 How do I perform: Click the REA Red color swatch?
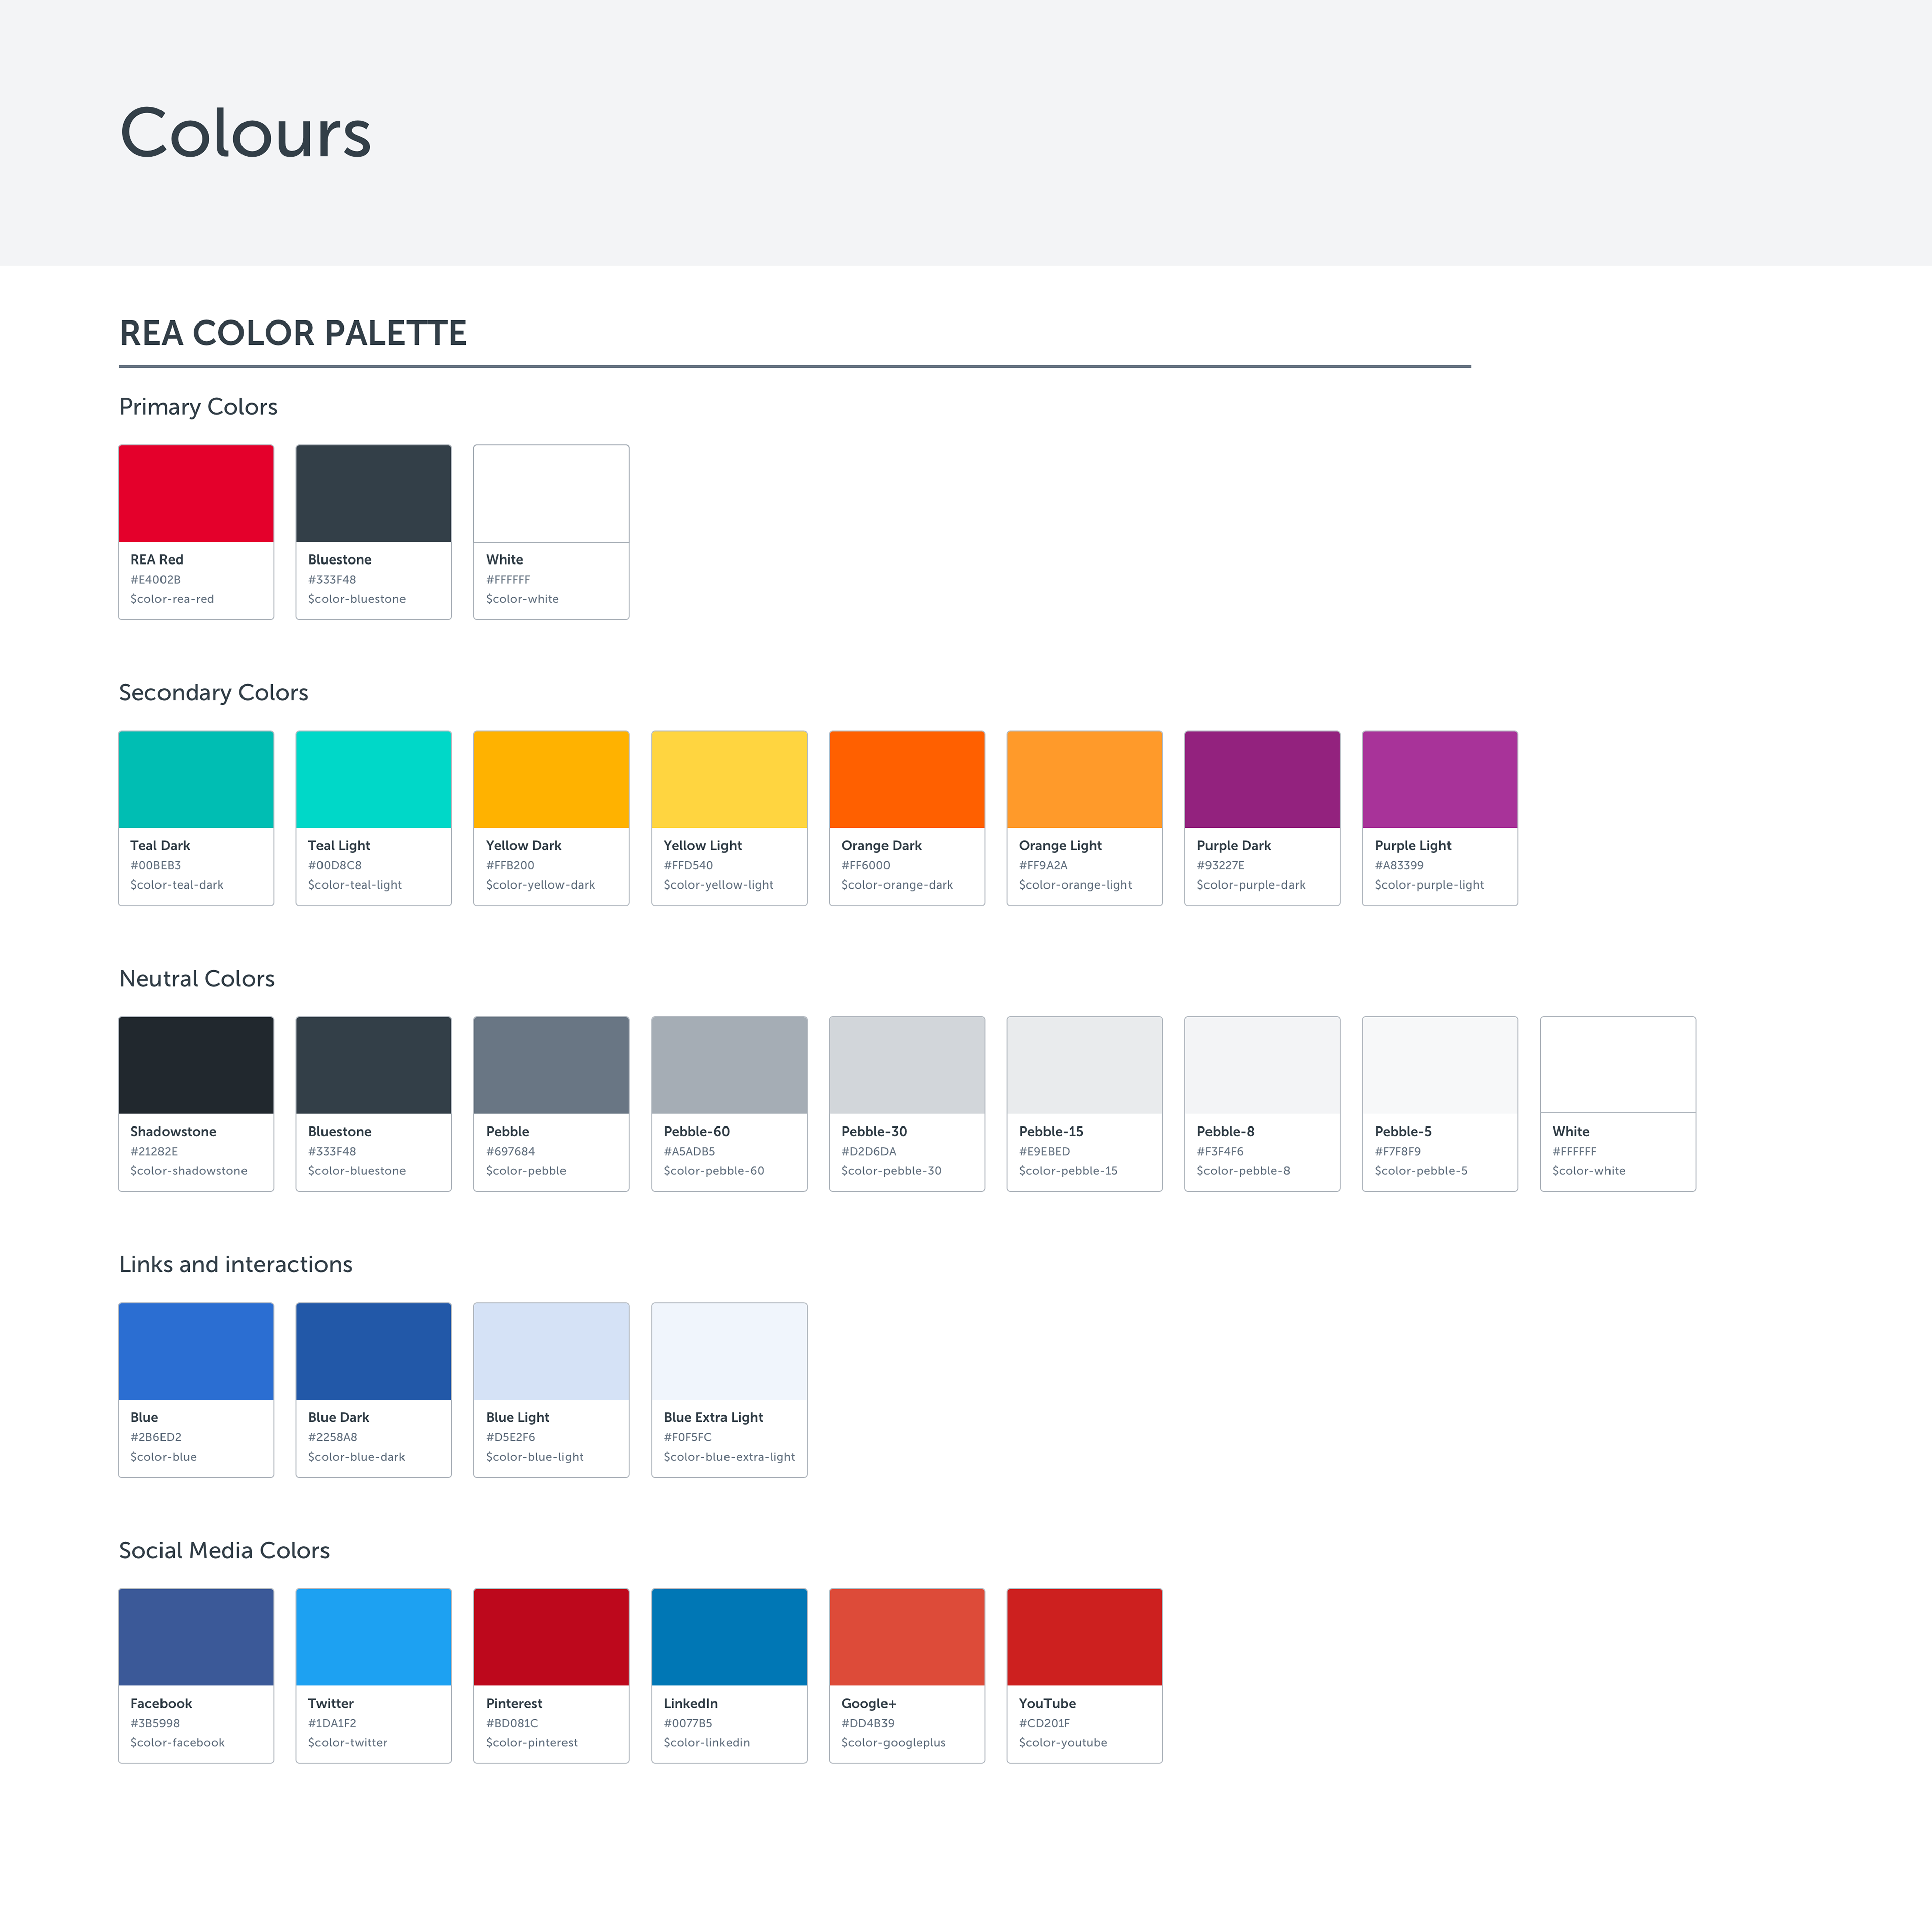click(196, 493)
